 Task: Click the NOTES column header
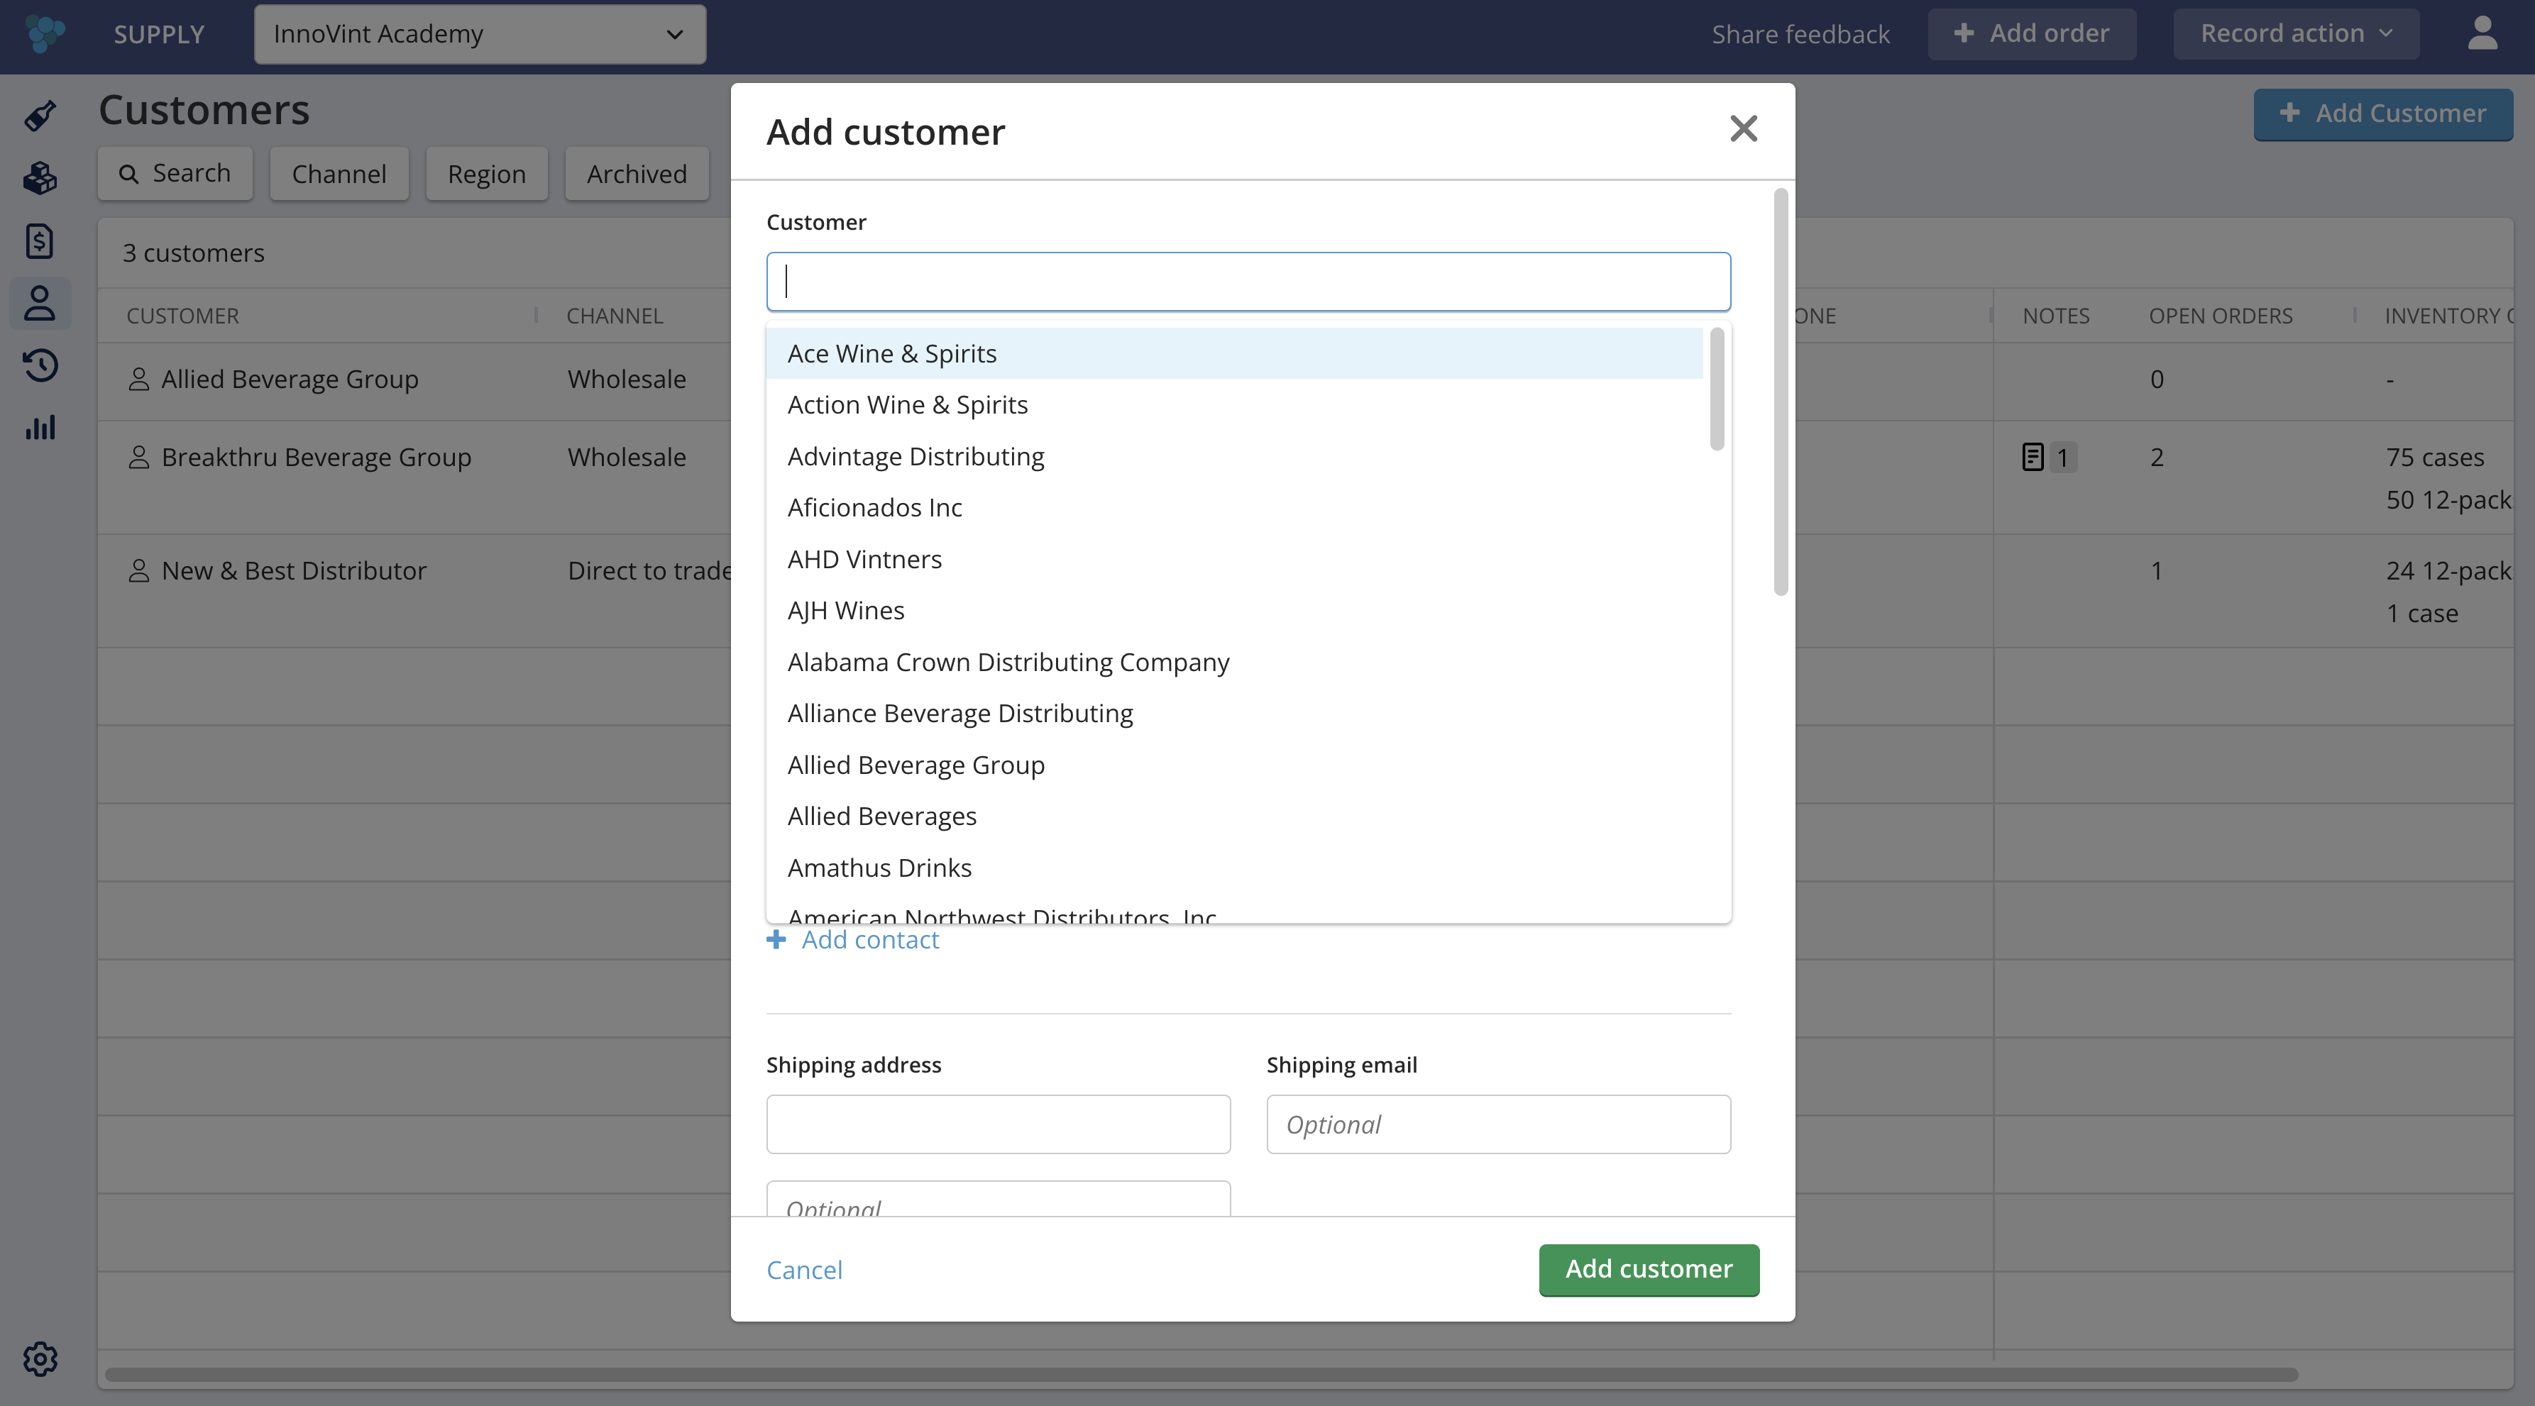(2056, 316)
